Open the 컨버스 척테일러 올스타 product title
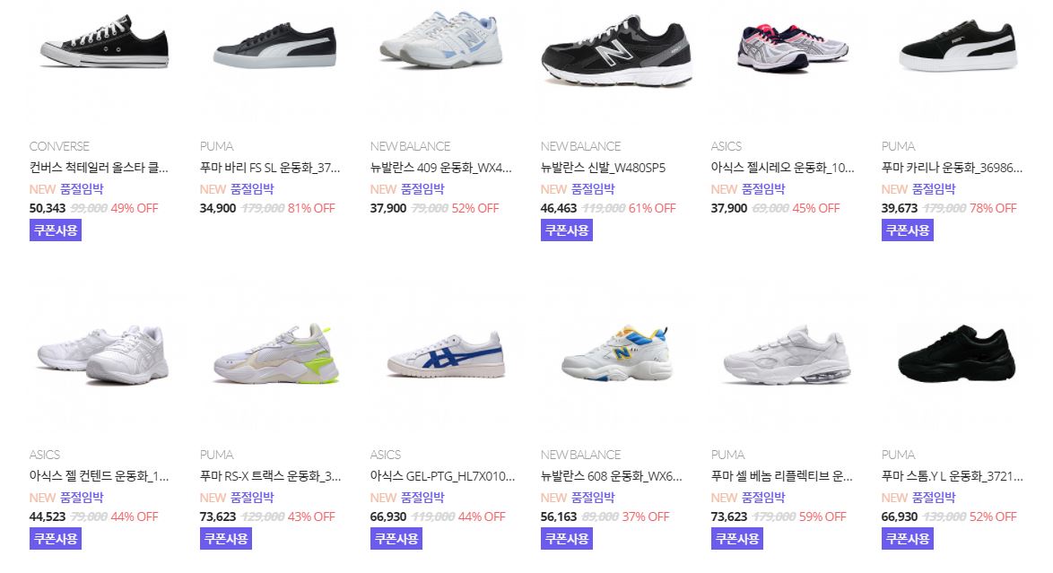The image size is (1053, 573). pos(99,168)
